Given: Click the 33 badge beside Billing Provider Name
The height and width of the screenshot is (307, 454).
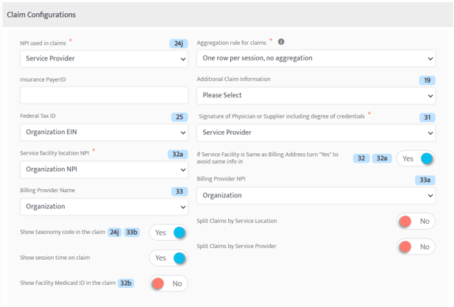Looking at the screenshot, I should point(180,191).
